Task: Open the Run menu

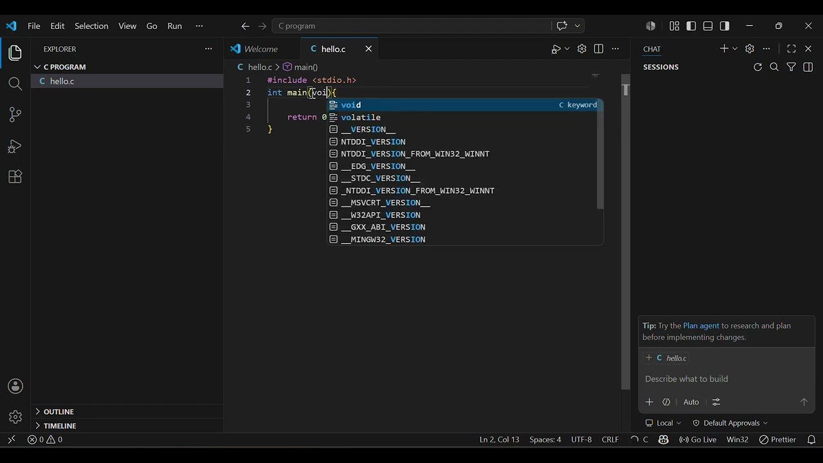Action: click(175, 26)
